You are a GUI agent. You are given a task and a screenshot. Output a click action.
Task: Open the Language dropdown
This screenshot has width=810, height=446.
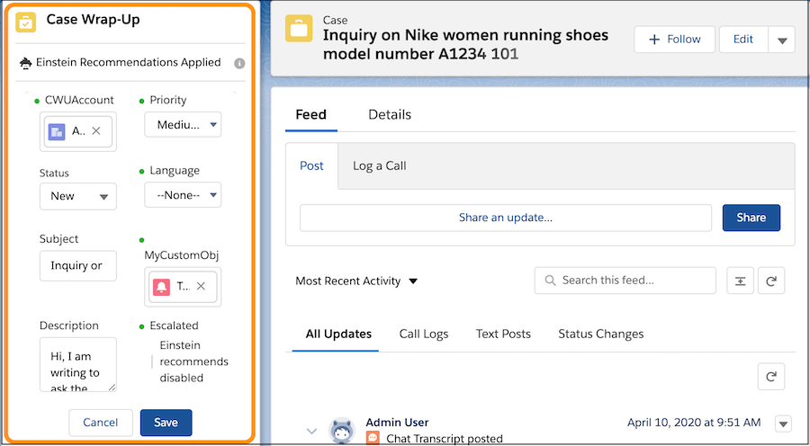(183, 195)
